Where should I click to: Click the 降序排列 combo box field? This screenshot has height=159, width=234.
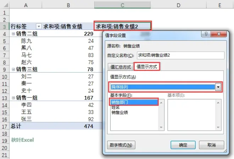click(x=163, y=87)
